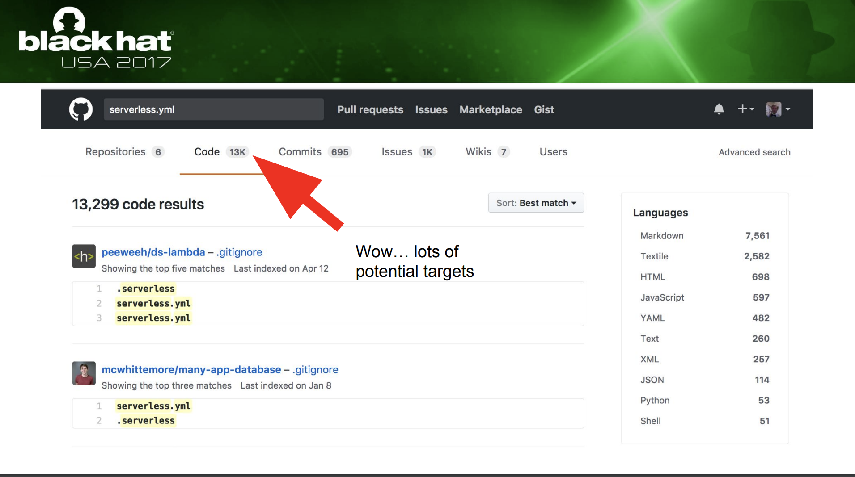The height and width of the screenshot is (477, 855).
Task: Open the plus create-new dropdown
Action: (x=746, y=109)
